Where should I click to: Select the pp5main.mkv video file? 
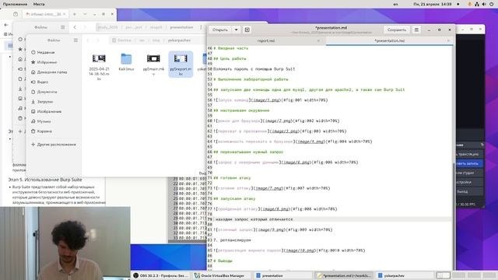(x=153, y=64)
